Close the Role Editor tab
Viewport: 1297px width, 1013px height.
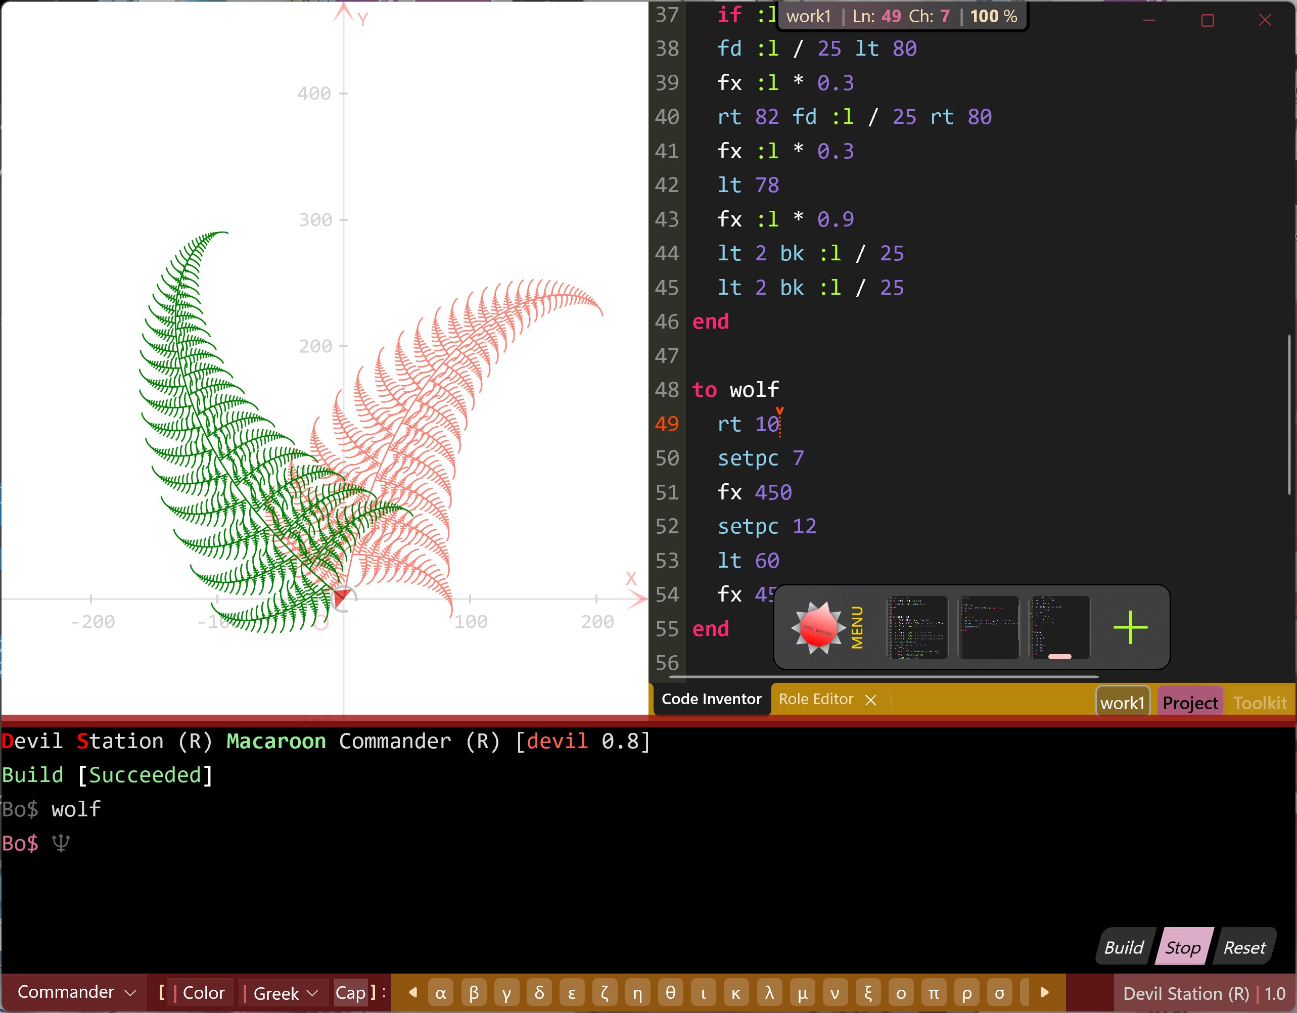[870, 700]
